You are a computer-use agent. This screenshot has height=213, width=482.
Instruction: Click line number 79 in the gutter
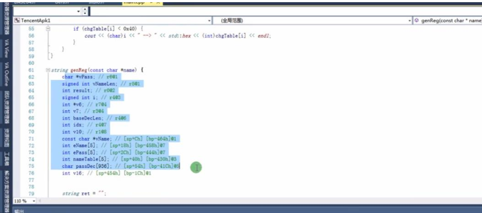click(31, 194)
